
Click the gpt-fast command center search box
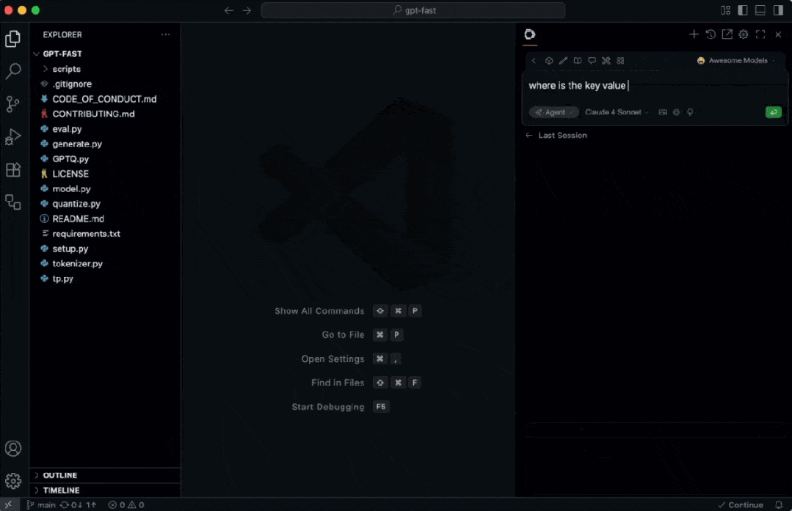413,10
